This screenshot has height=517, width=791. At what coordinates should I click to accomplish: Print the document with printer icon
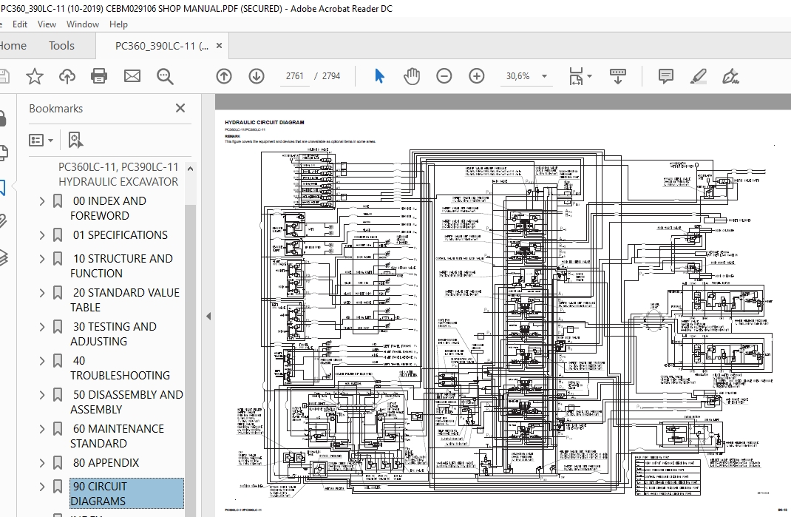[99, 76]
